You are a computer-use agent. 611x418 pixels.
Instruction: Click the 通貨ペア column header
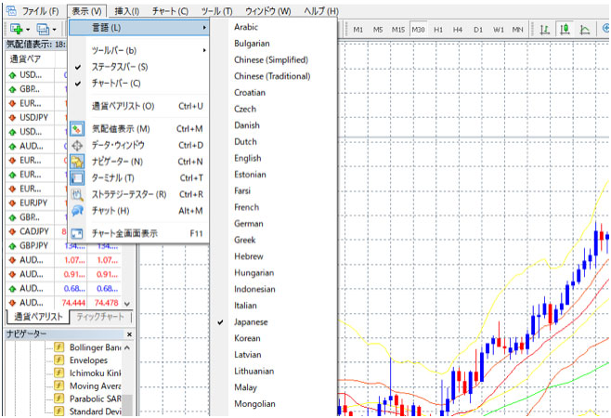click(x=30, y=59)
